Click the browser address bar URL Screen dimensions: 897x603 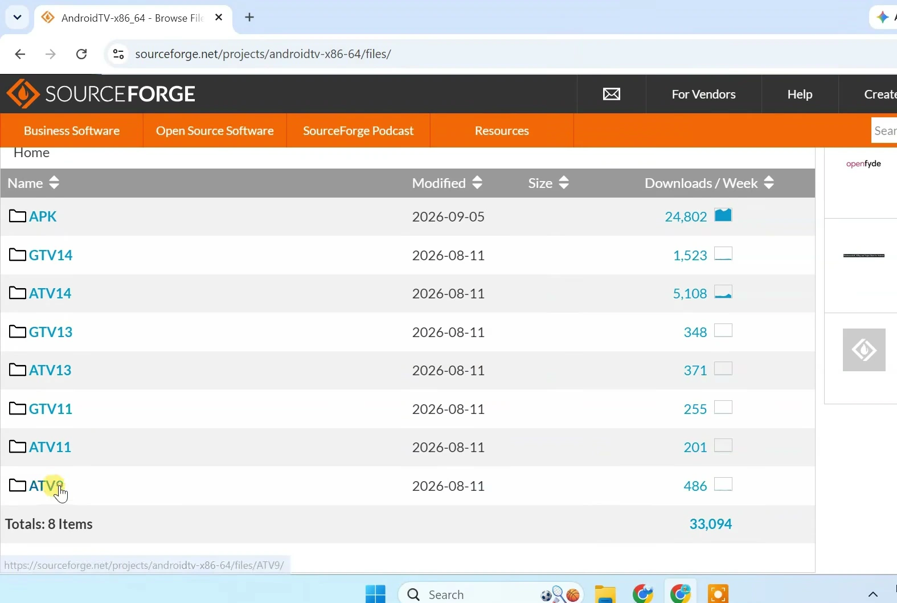pos(263,54)
